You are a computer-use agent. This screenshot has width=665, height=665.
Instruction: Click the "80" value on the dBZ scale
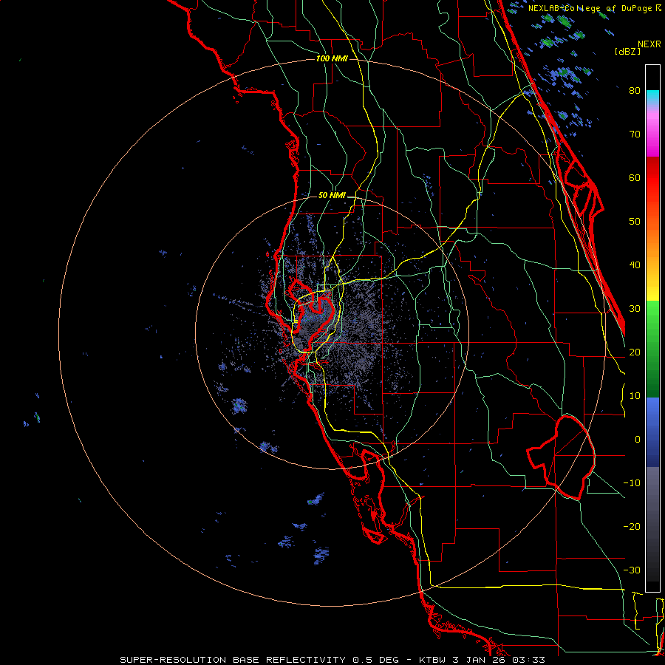(635, 91)
